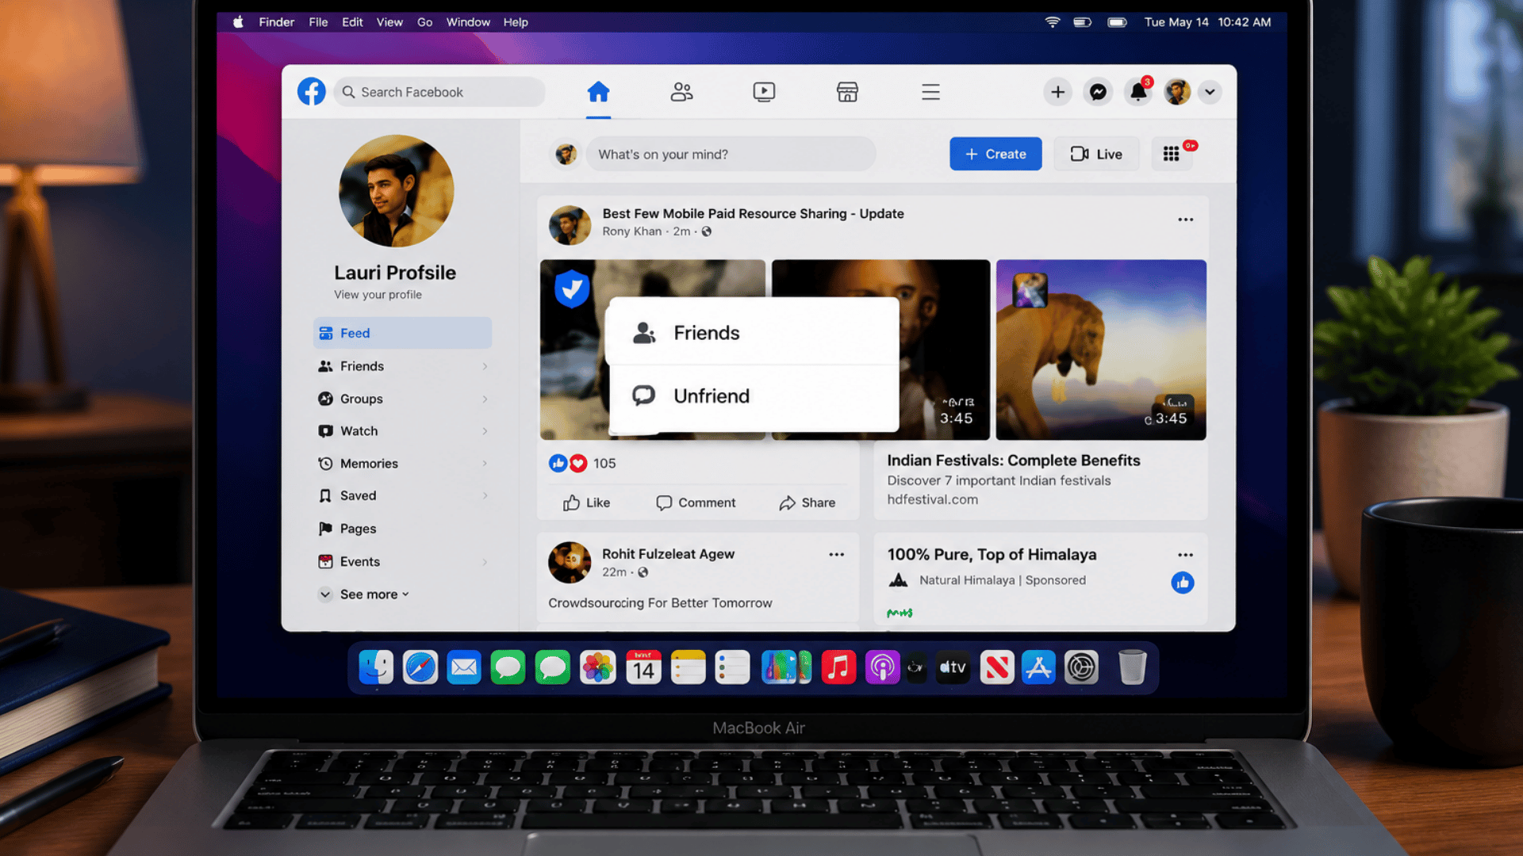Click the View your profile link
1523x856 pixels.
pyautogui.click(x=378, y=294)
